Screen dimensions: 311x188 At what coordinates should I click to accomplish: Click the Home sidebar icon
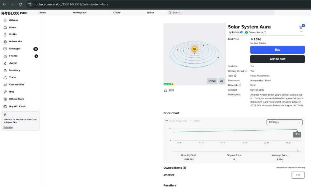5,27
